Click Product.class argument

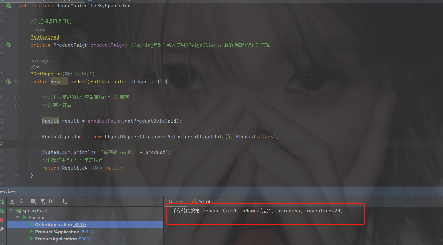coord(255,136)
